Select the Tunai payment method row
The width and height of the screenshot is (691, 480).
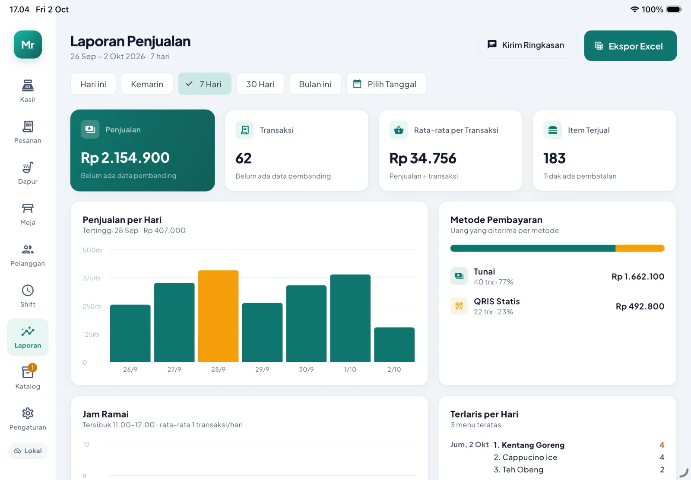(x=557, y=276)
